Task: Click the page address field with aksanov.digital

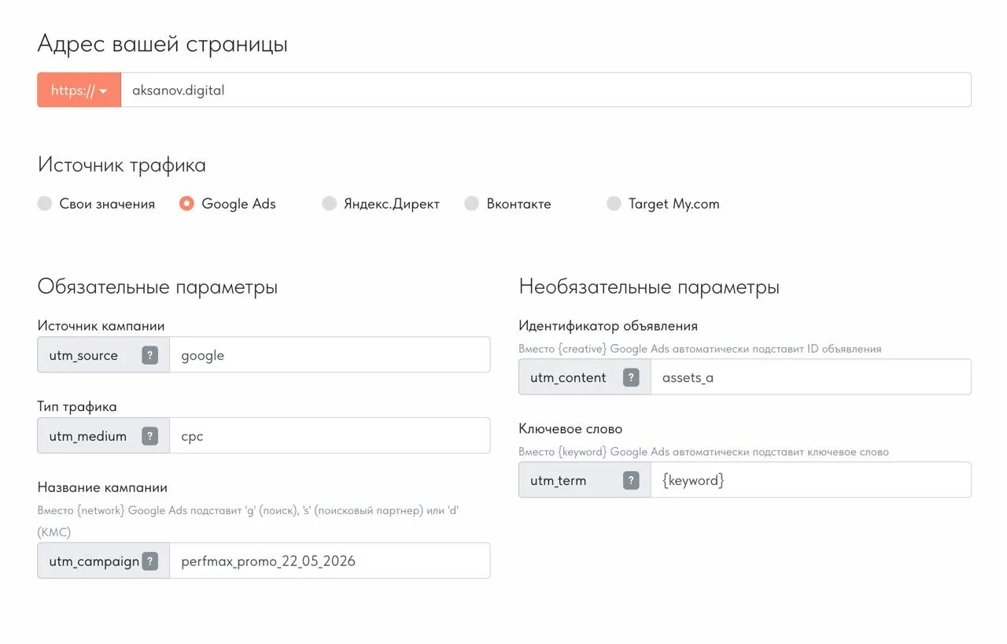Action: tap(546, 90)
